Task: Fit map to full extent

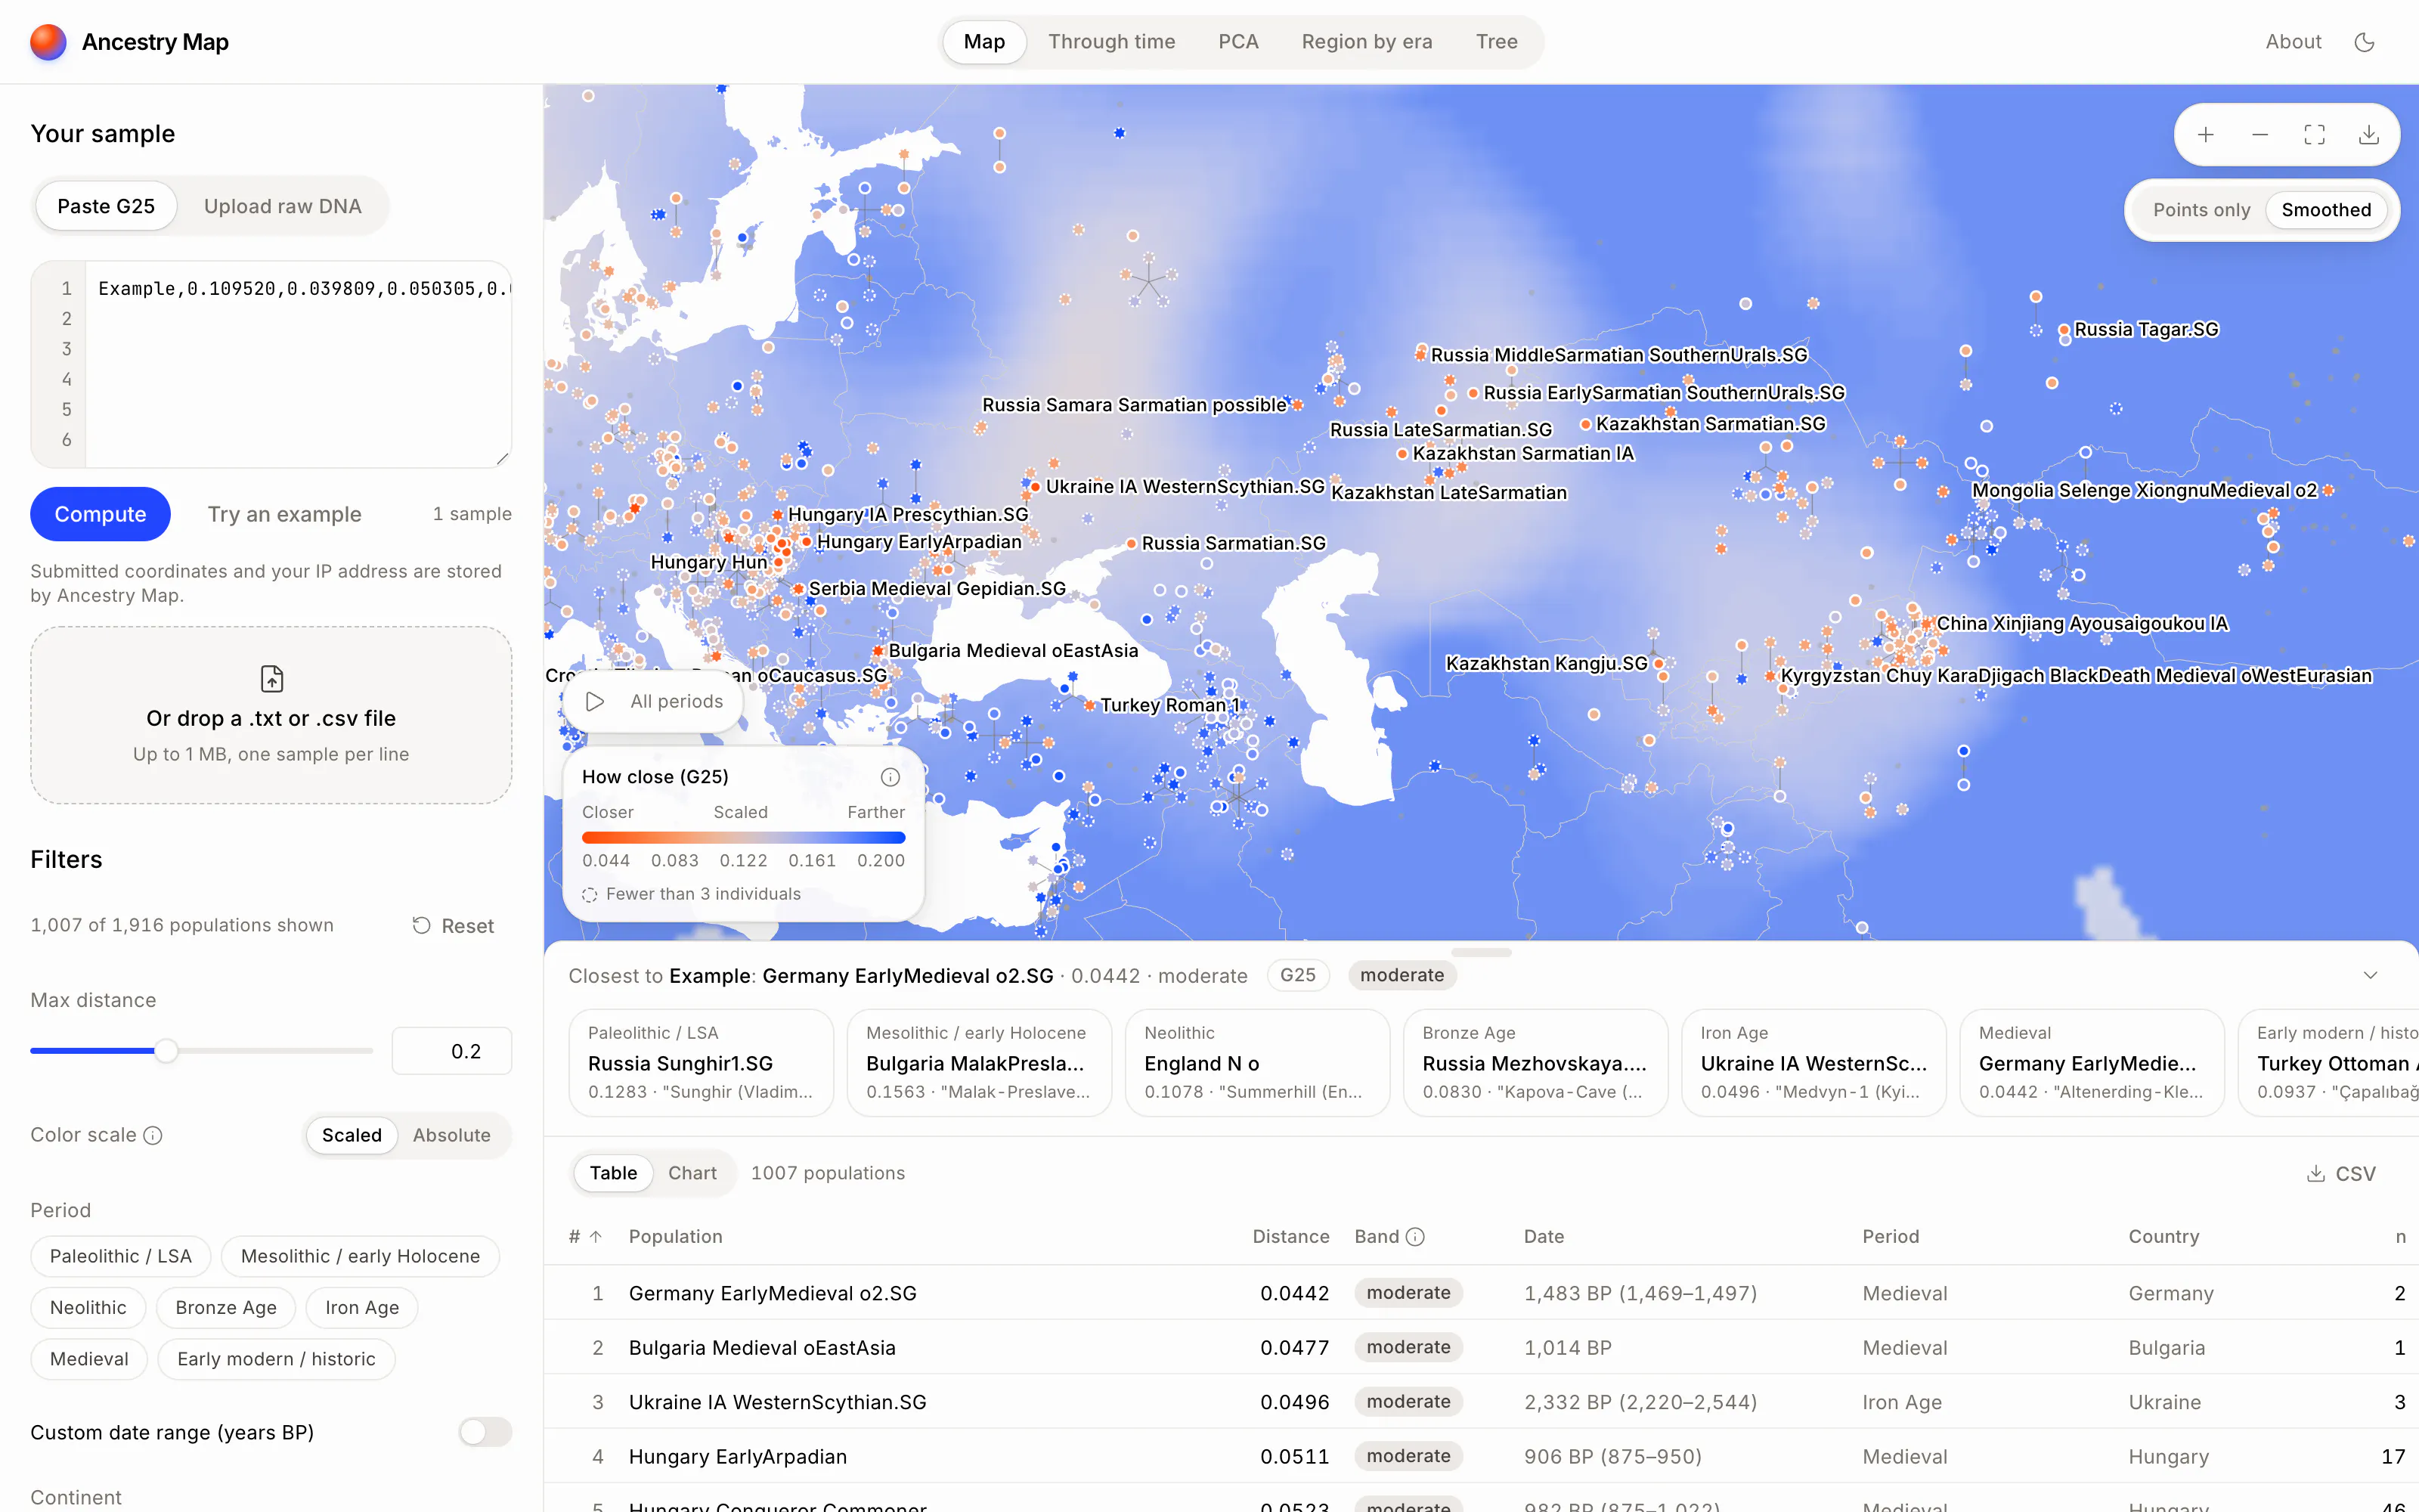Action: click(x=2314, y=135)
